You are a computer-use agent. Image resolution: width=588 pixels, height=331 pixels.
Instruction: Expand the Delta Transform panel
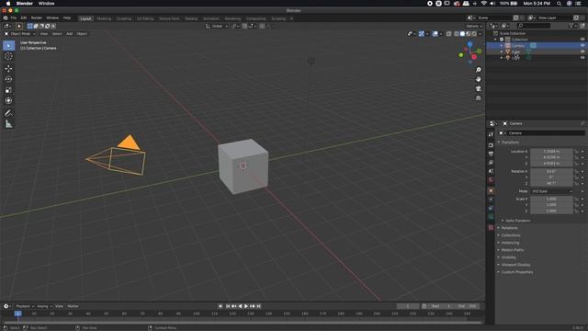tap(517, 221)
